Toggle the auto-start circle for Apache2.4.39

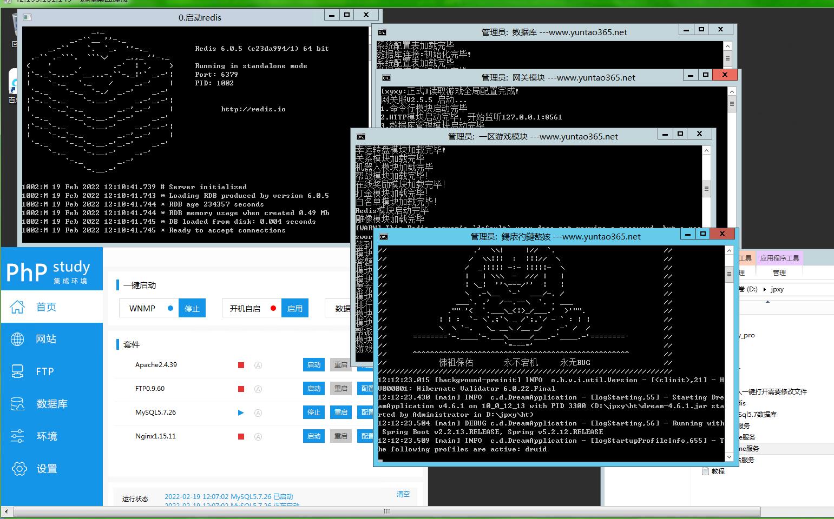[258, 365]
